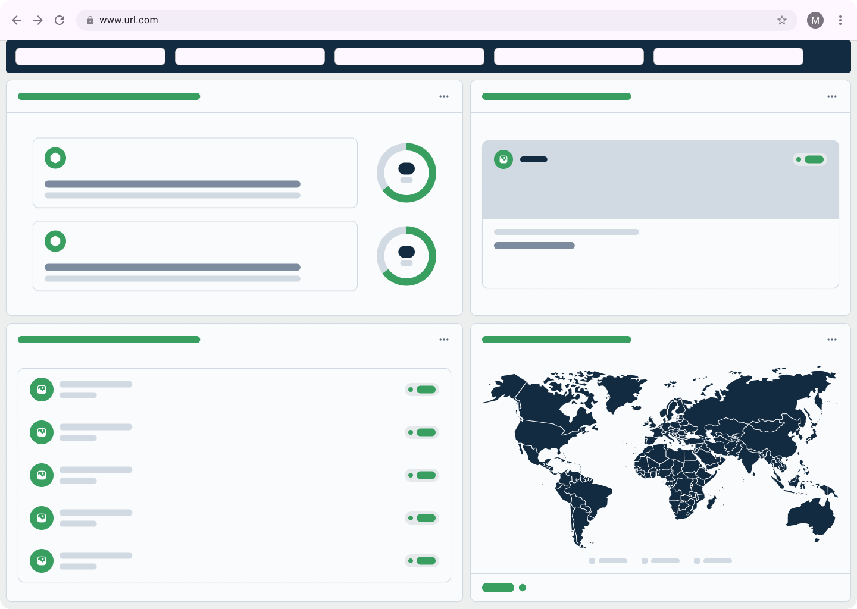Select the hexagon icon on the second list card
Screen dimensions: 857x609
click(55, 241)
